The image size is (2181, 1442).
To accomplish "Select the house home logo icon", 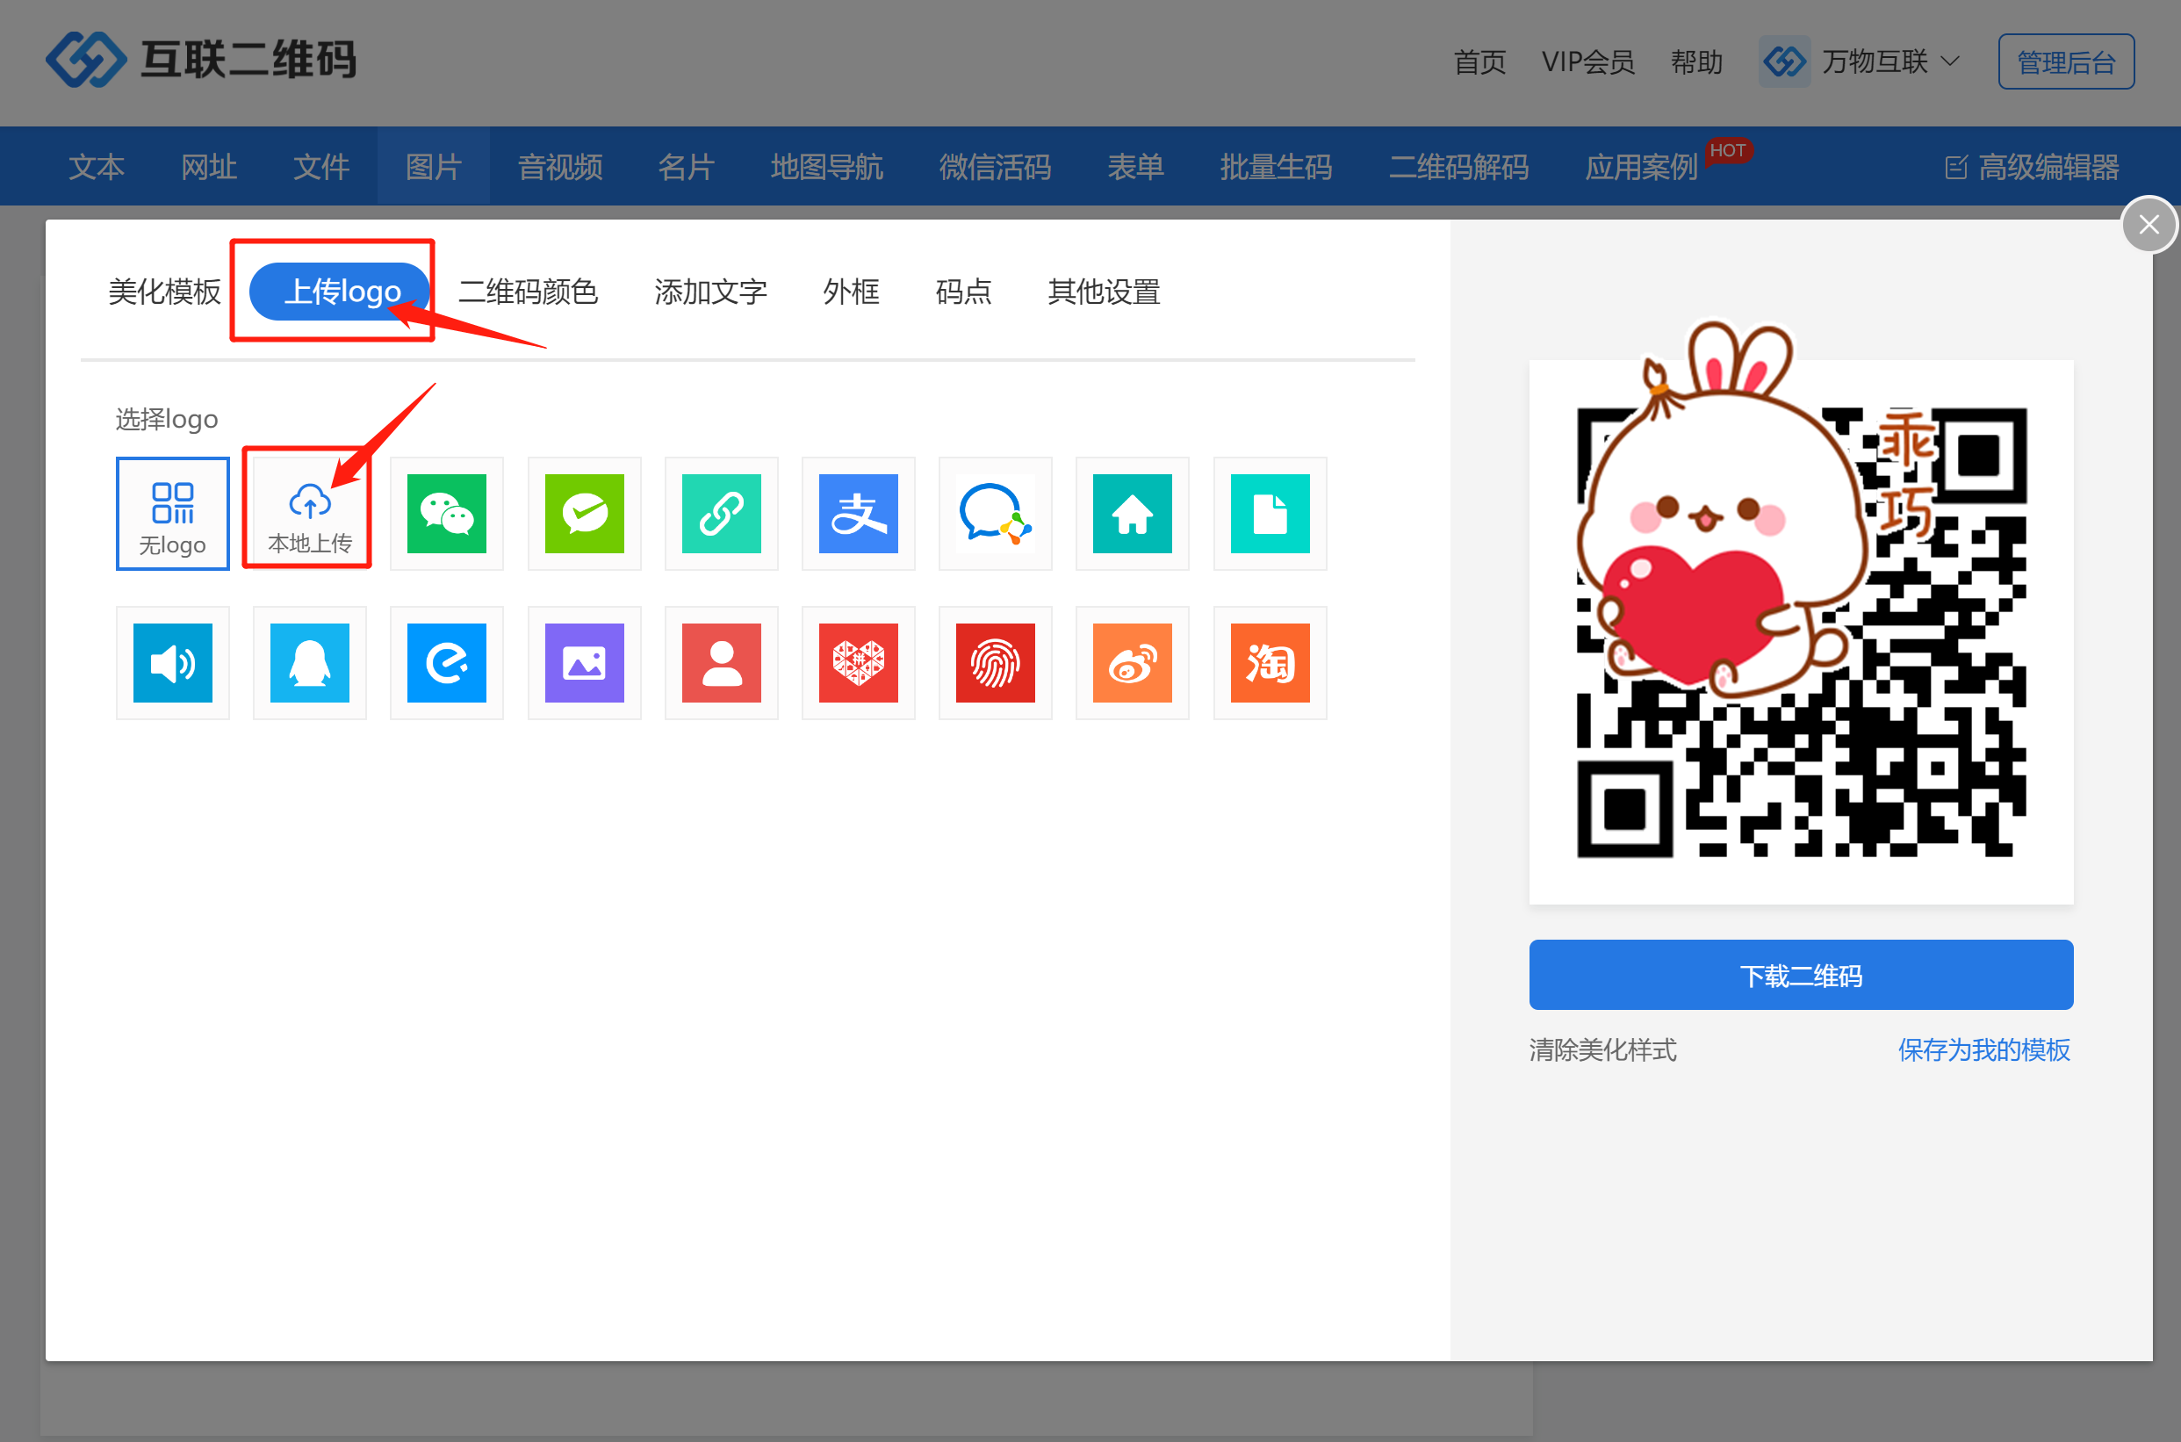I will click(x=1132, y=514).
